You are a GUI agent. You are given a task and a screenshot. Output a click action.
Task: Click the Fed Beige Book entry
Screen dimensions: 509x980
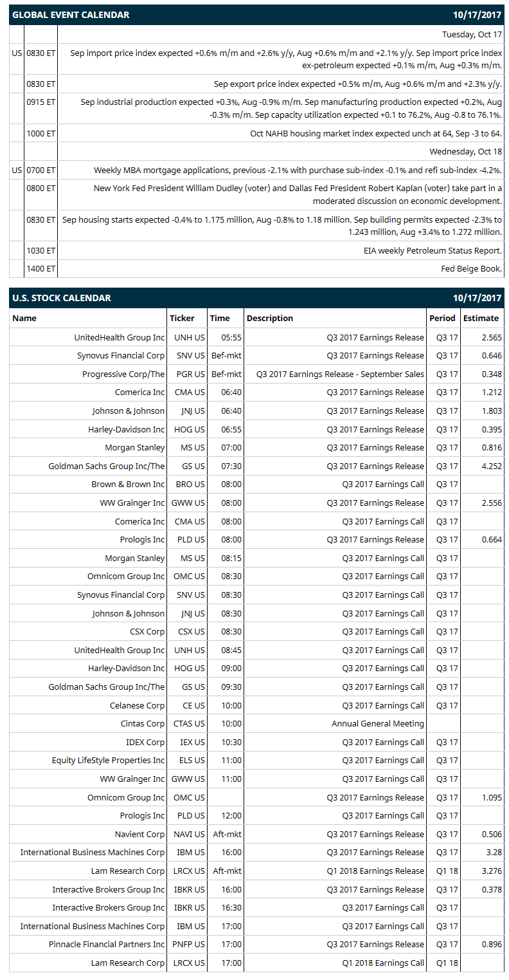coord(471,269)
